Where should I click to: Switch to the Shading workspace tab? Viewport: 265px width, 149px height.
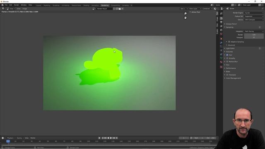click(x=86, y=5)
